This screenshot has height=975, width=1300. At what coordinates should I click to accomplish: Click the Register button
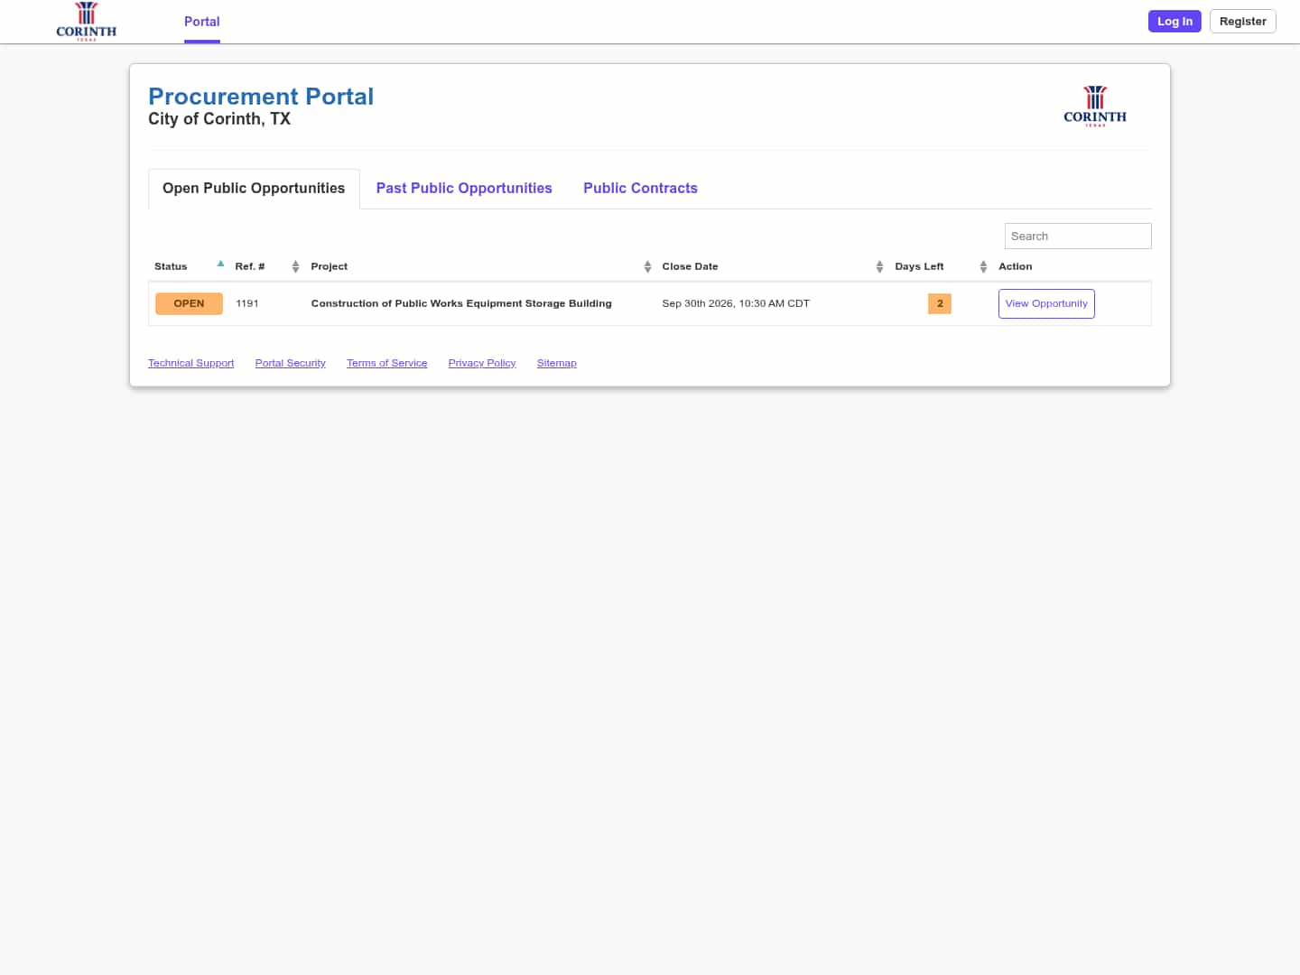pos(1242,22)
